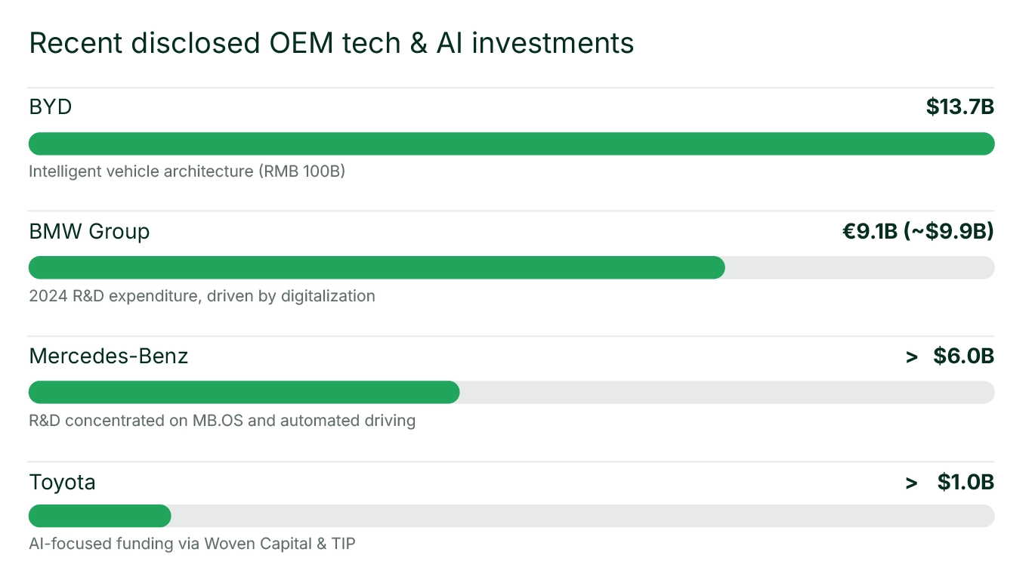Click the $13.7B value for BYD
Screen dimensions: 1032x580
[959, 107]
